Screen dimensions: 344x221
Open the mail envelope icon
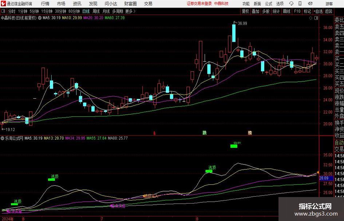click(310, 4)
